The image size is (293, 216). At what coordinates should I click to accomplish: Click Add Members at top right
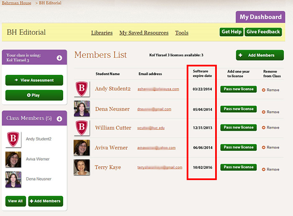click(x=260, y=55)
